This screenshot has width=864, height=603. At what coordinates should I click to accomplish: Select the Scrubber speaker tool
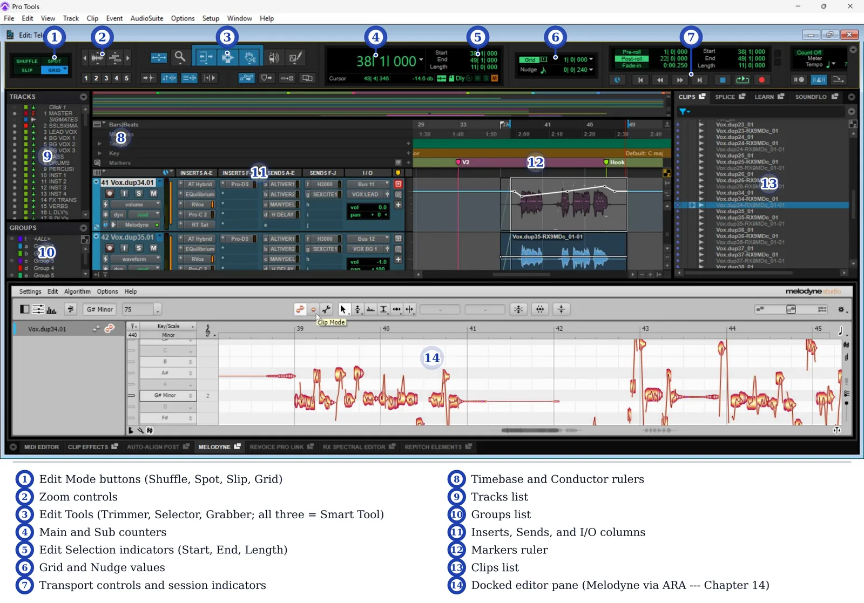tap(274, 57)
